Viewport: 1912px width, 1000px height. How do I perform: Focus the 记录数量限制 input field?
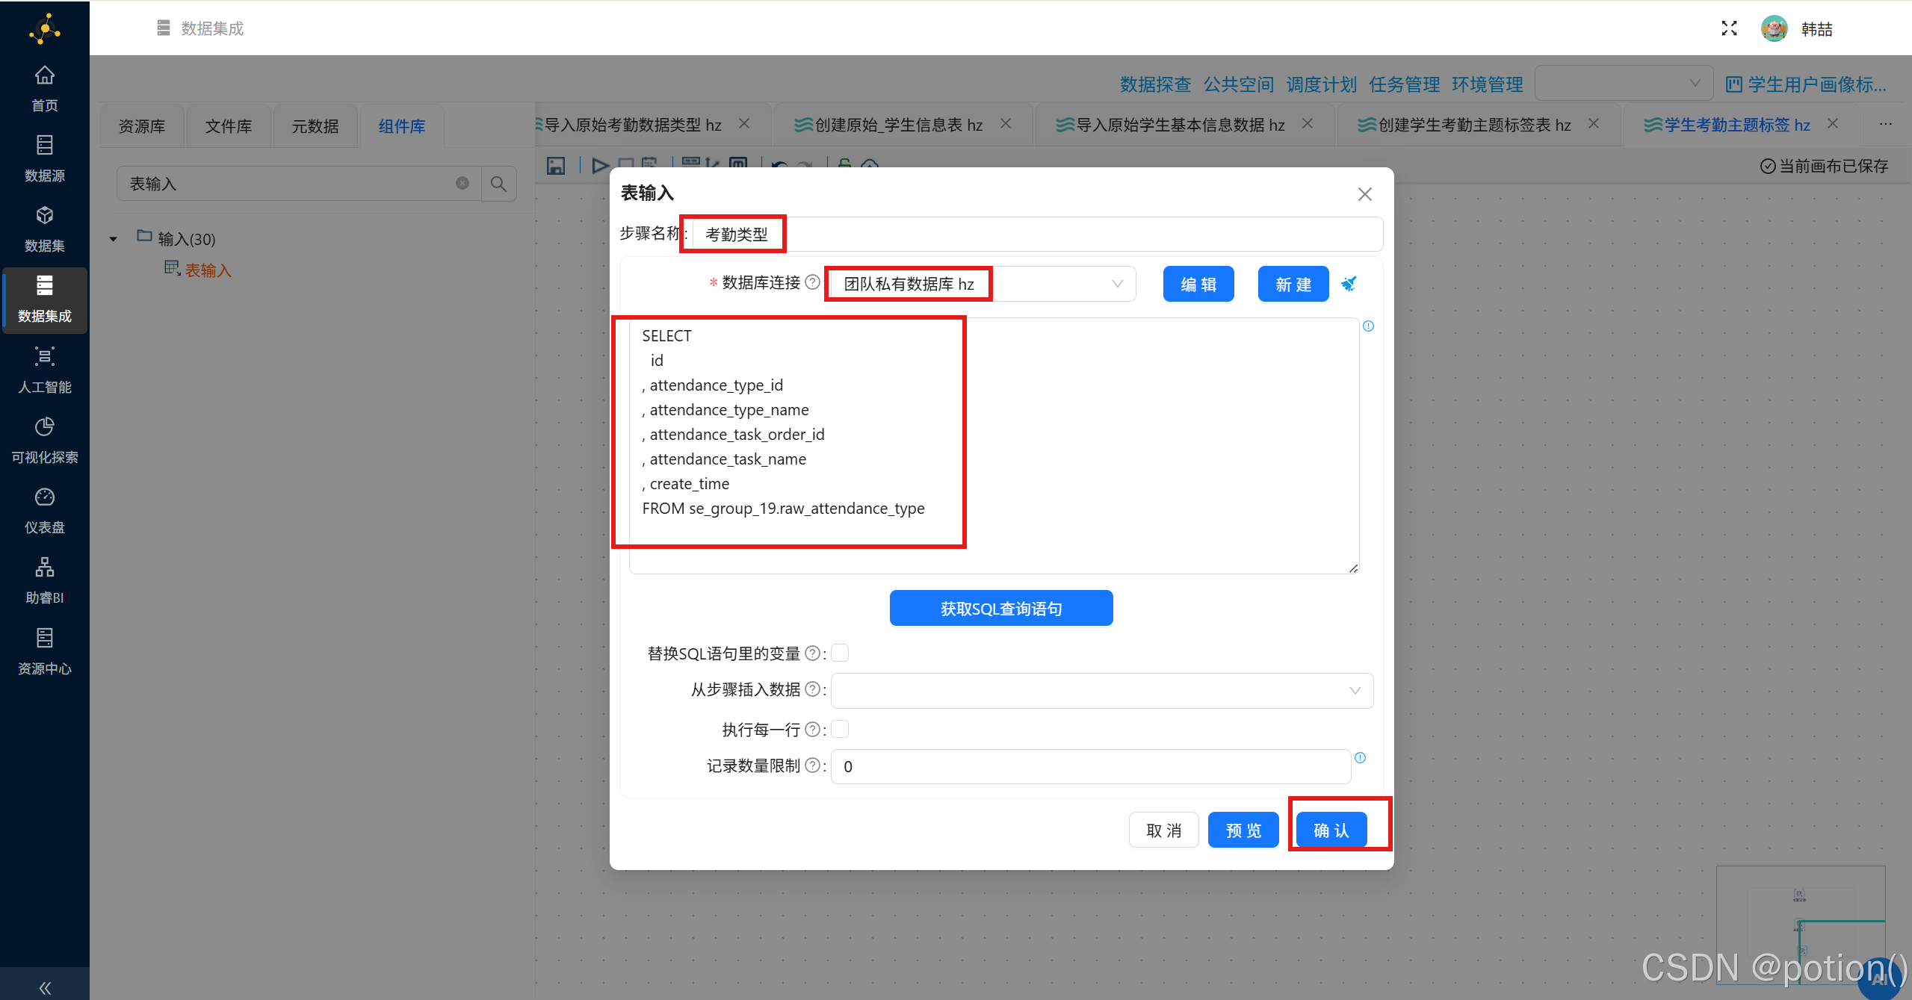point(1091,766)
